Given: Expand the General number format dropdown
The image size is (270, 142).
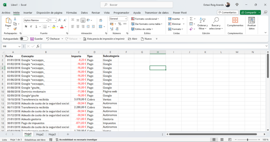Looking at the screenshot, I should pyautogui.click(x=126, y=19).
